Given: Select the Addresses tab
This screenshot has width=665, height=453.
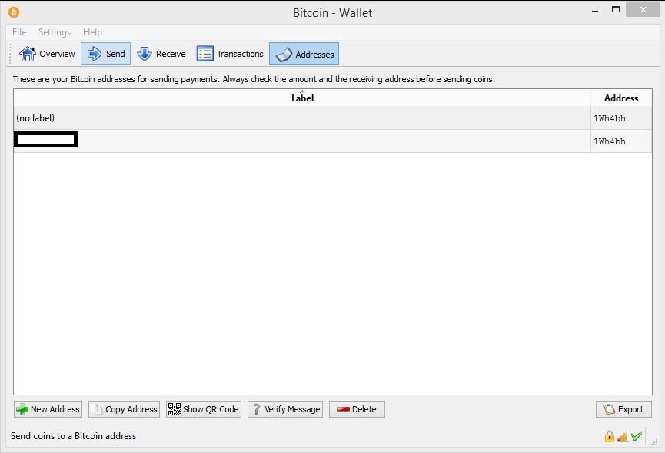Looking at the screenshot, I should [304, 54].
